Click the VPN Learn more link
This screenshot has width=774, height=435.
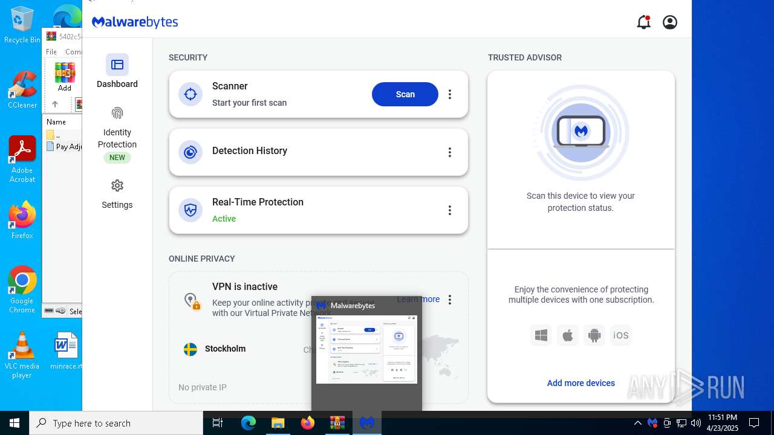pos(418,299)
